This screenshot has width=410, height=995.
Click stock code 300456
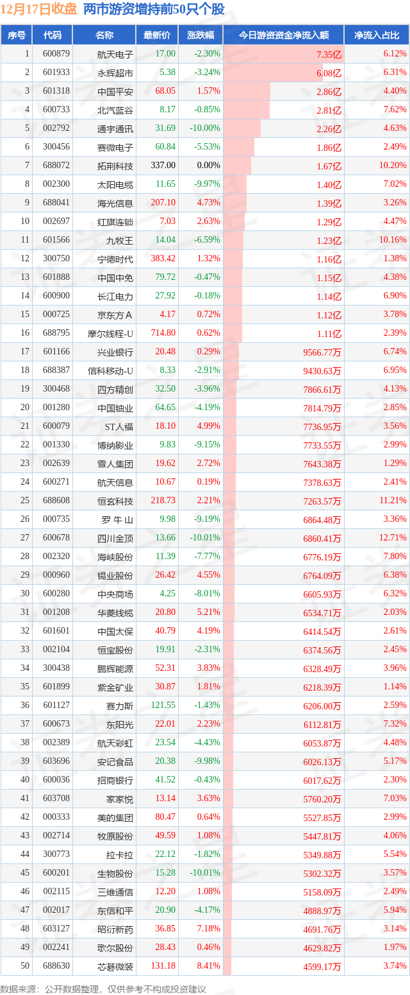tap(56, 147)
